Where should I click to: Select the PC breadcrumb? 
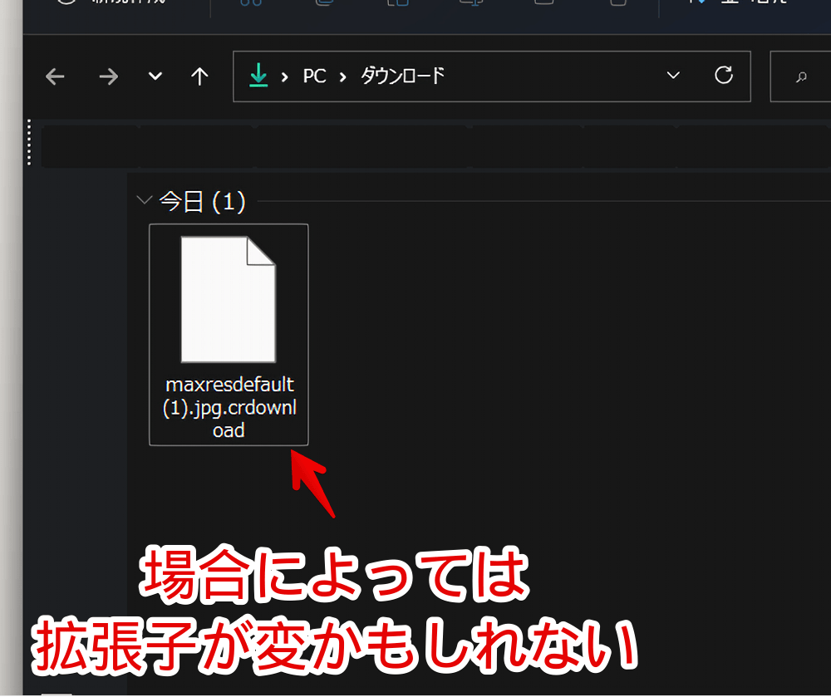[314, 76]
